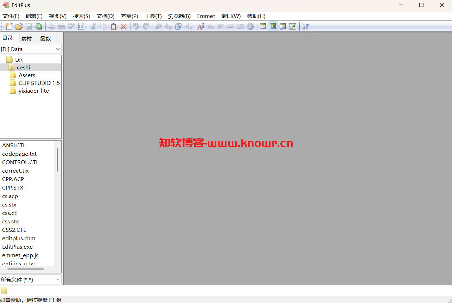Image resolution: width=452 pixels, height=303 pixels.
Task: Open the 文档(D) menu
Action: [106, 16]
